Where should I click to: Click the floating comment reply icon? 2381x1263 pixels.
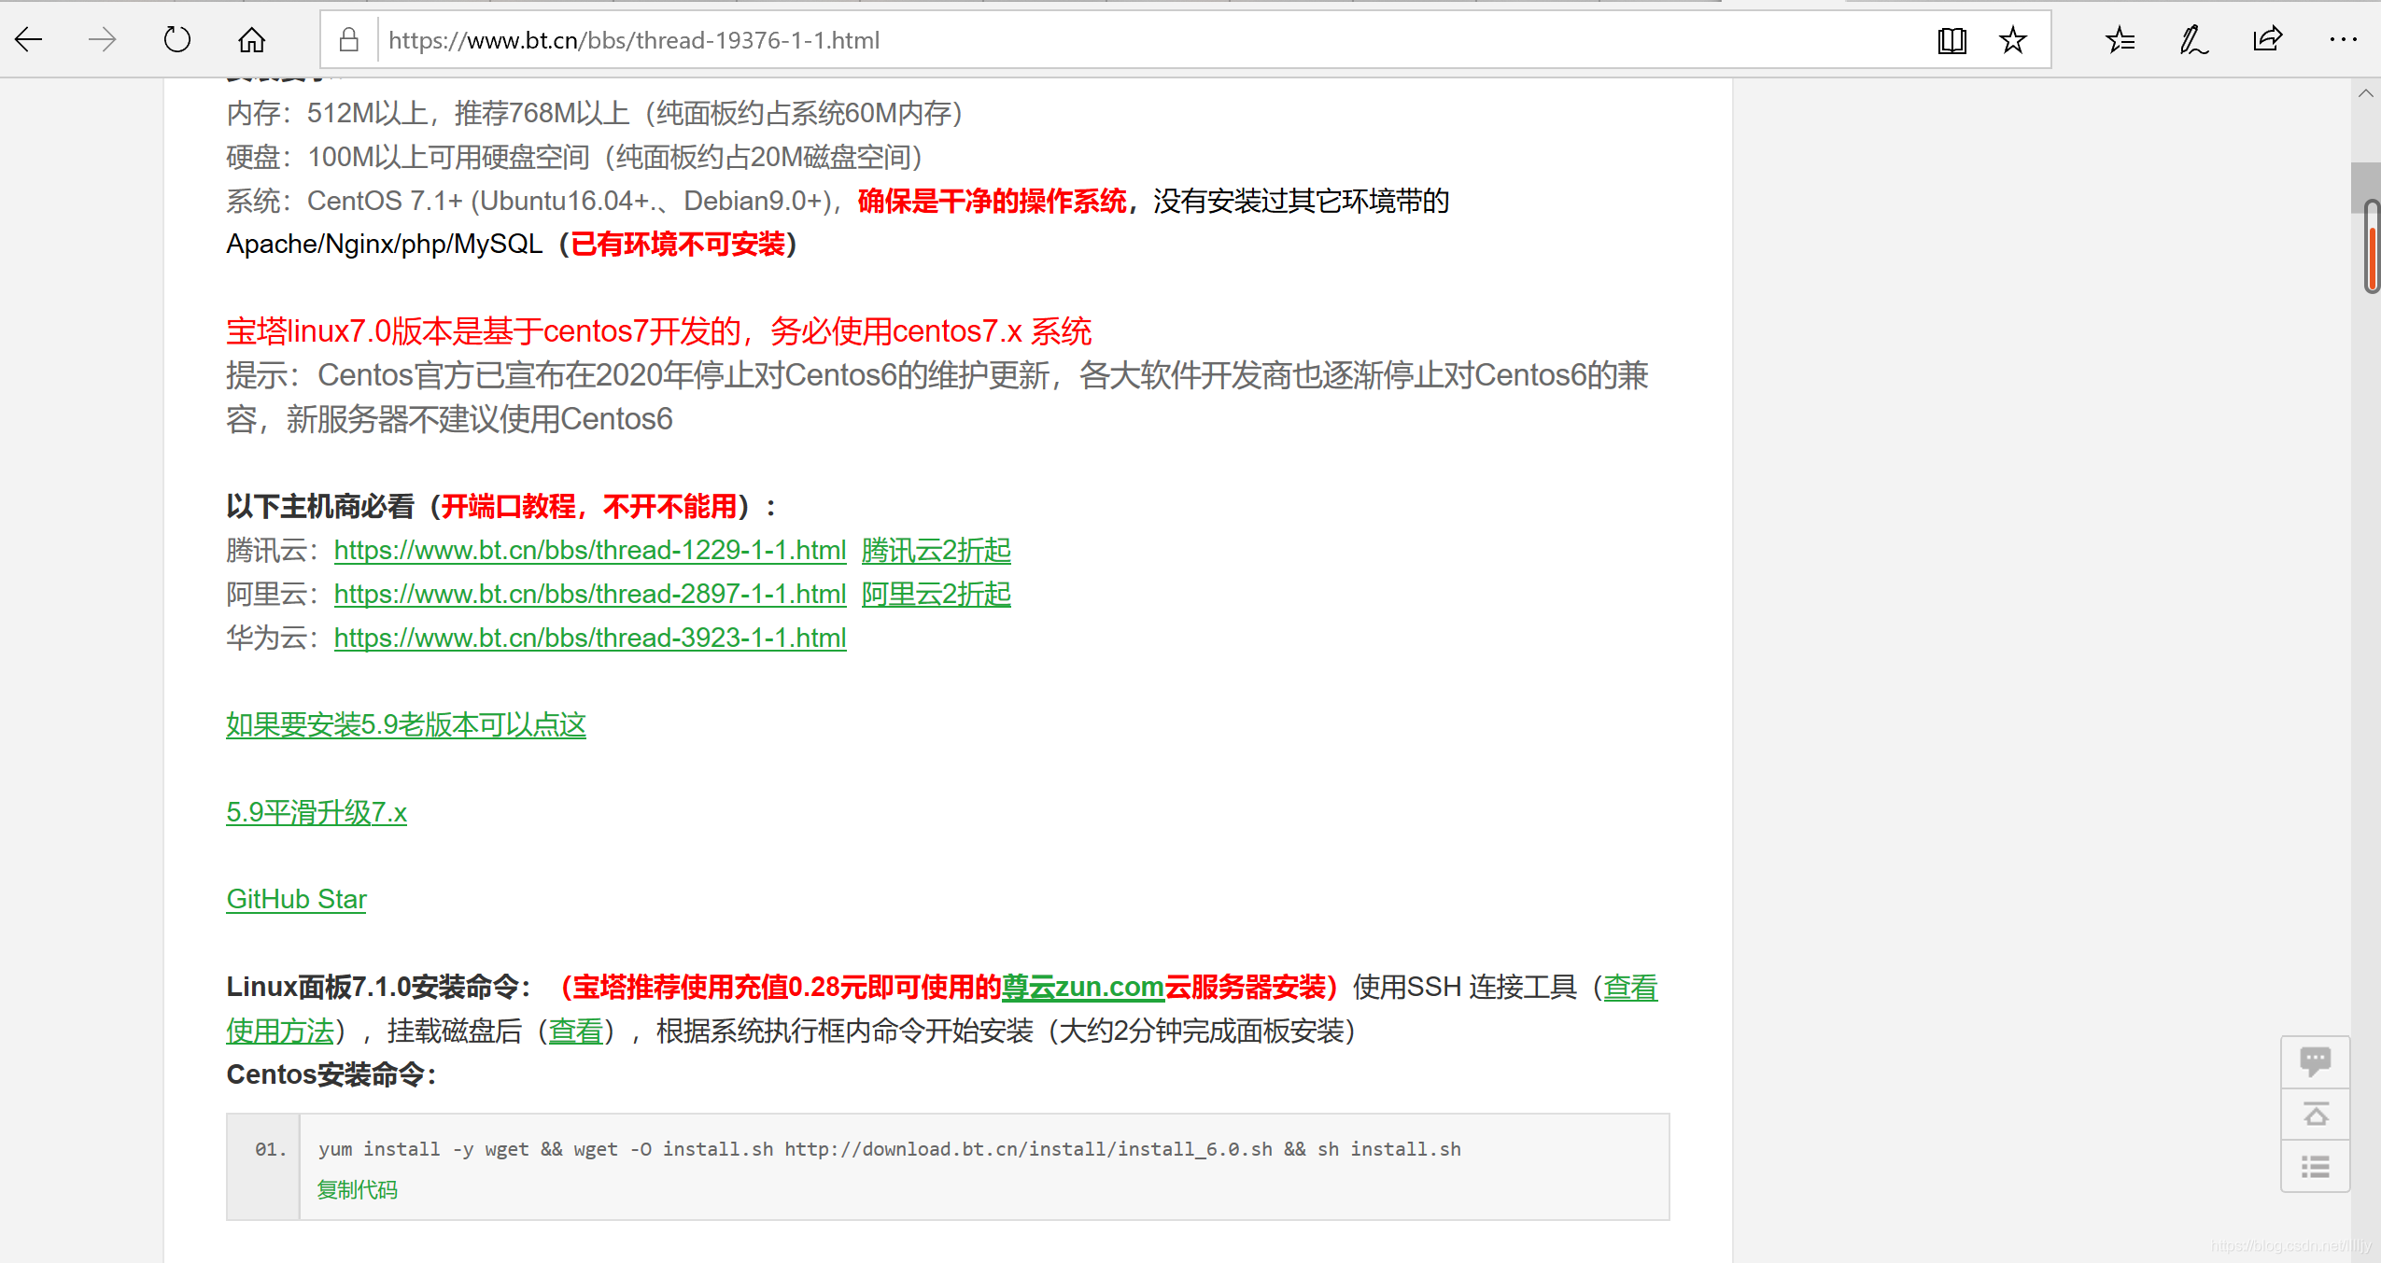(x=2315, y=1061)
